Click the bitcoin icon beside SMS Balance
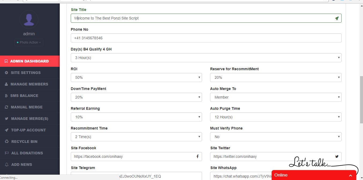 pos(6,96)
